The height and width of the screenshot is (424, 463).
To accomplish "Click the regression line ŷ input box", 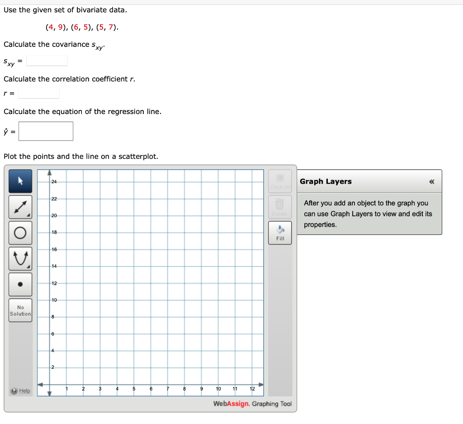I will coord(46,131).
